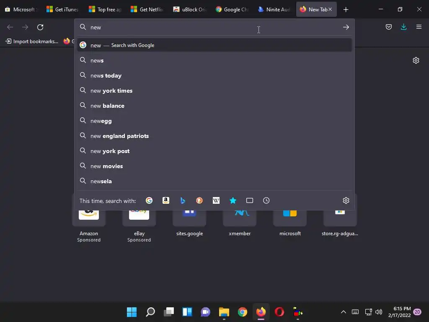Screen dimensions: 429x322
Task: Select the 'new york times' suggestion
Action: click(214, 91)
